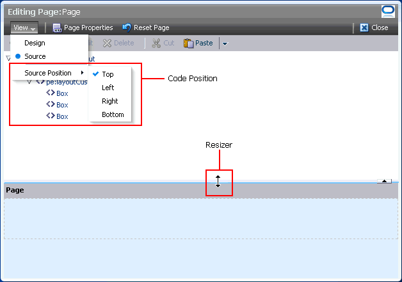The image size is (402, 282).
Task: Click the Paste clipboard icon
Action: (188, 43)
